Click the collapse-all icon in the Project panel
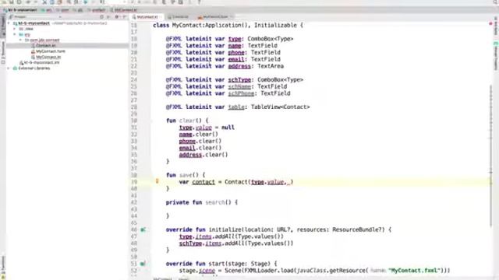 point(108,17)
